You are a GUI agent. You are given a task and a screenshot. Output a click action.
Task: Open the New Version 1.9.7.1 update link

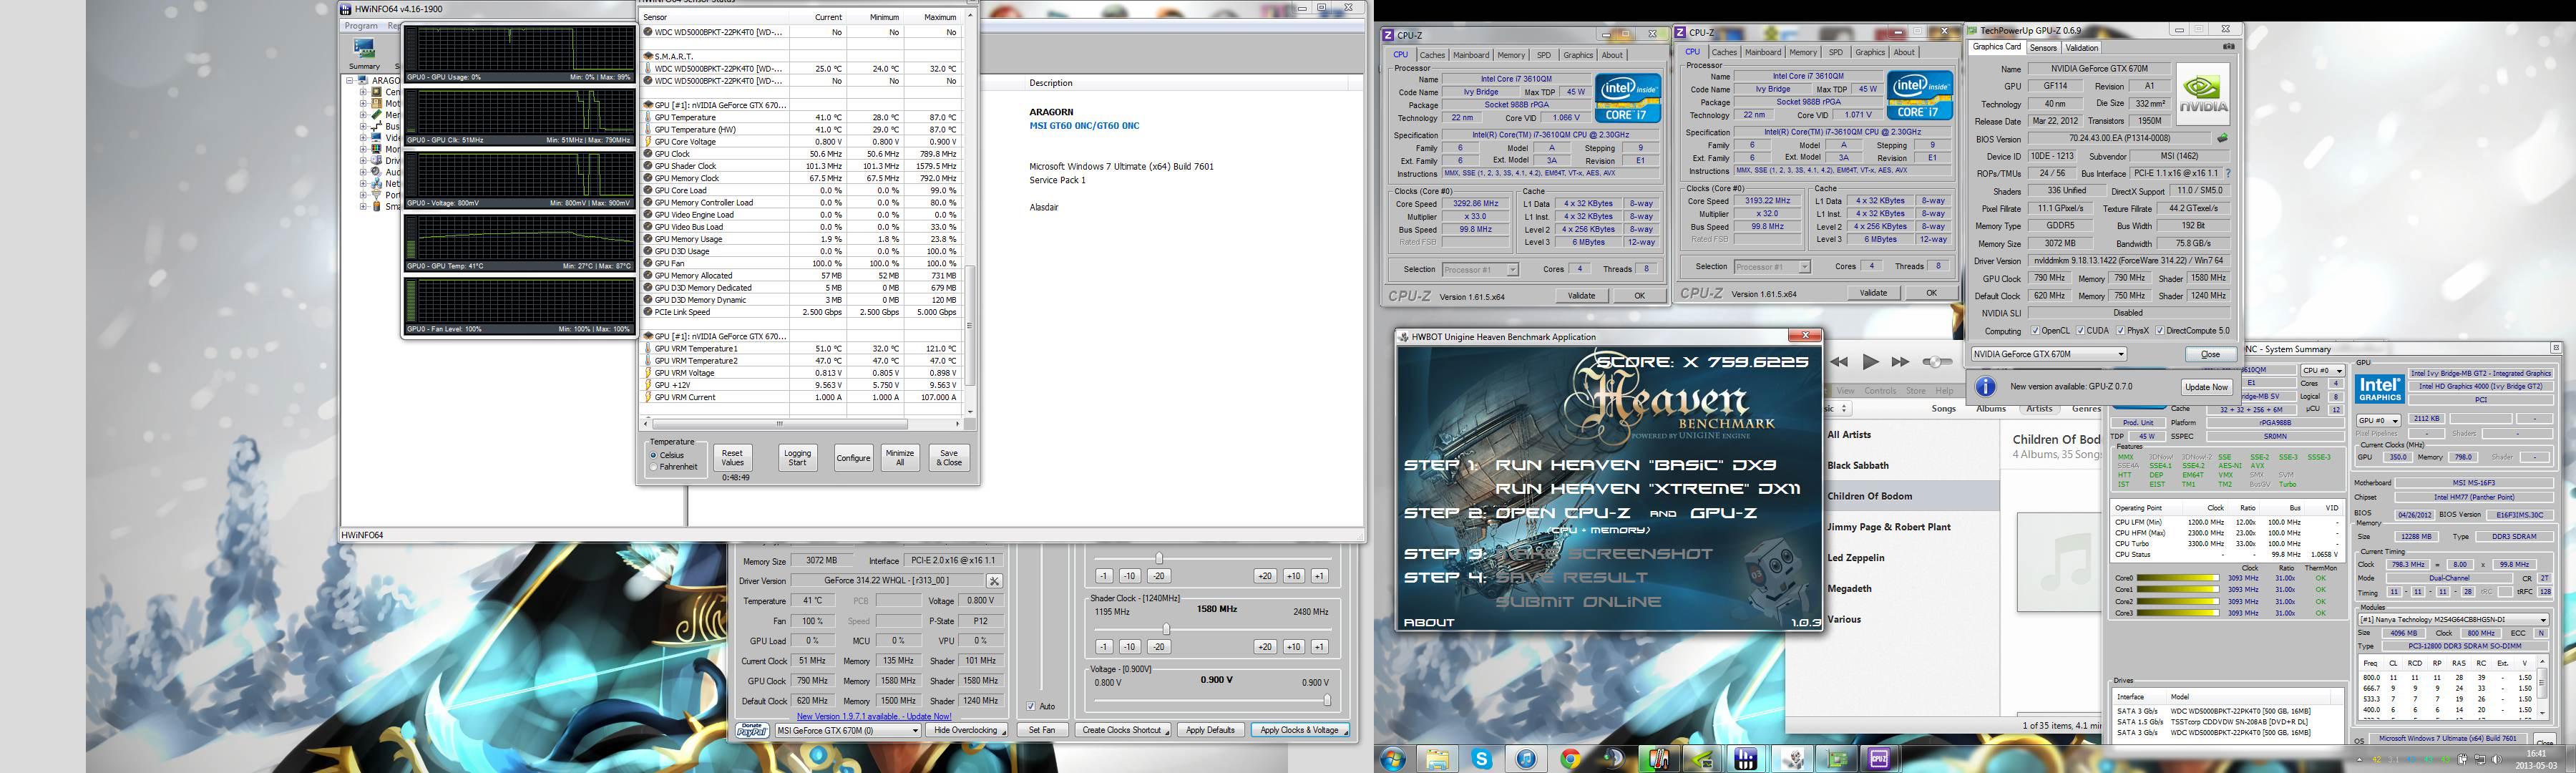pyautogui.click(x=874, y=717)
